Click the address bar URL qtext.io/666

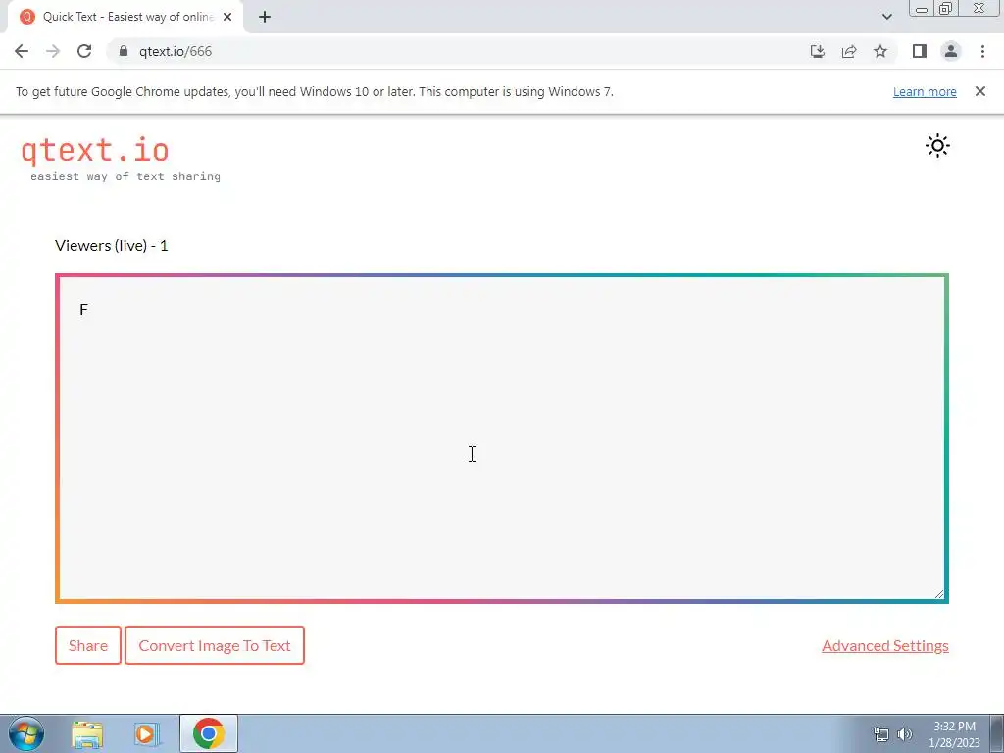(x=176, y=51)
